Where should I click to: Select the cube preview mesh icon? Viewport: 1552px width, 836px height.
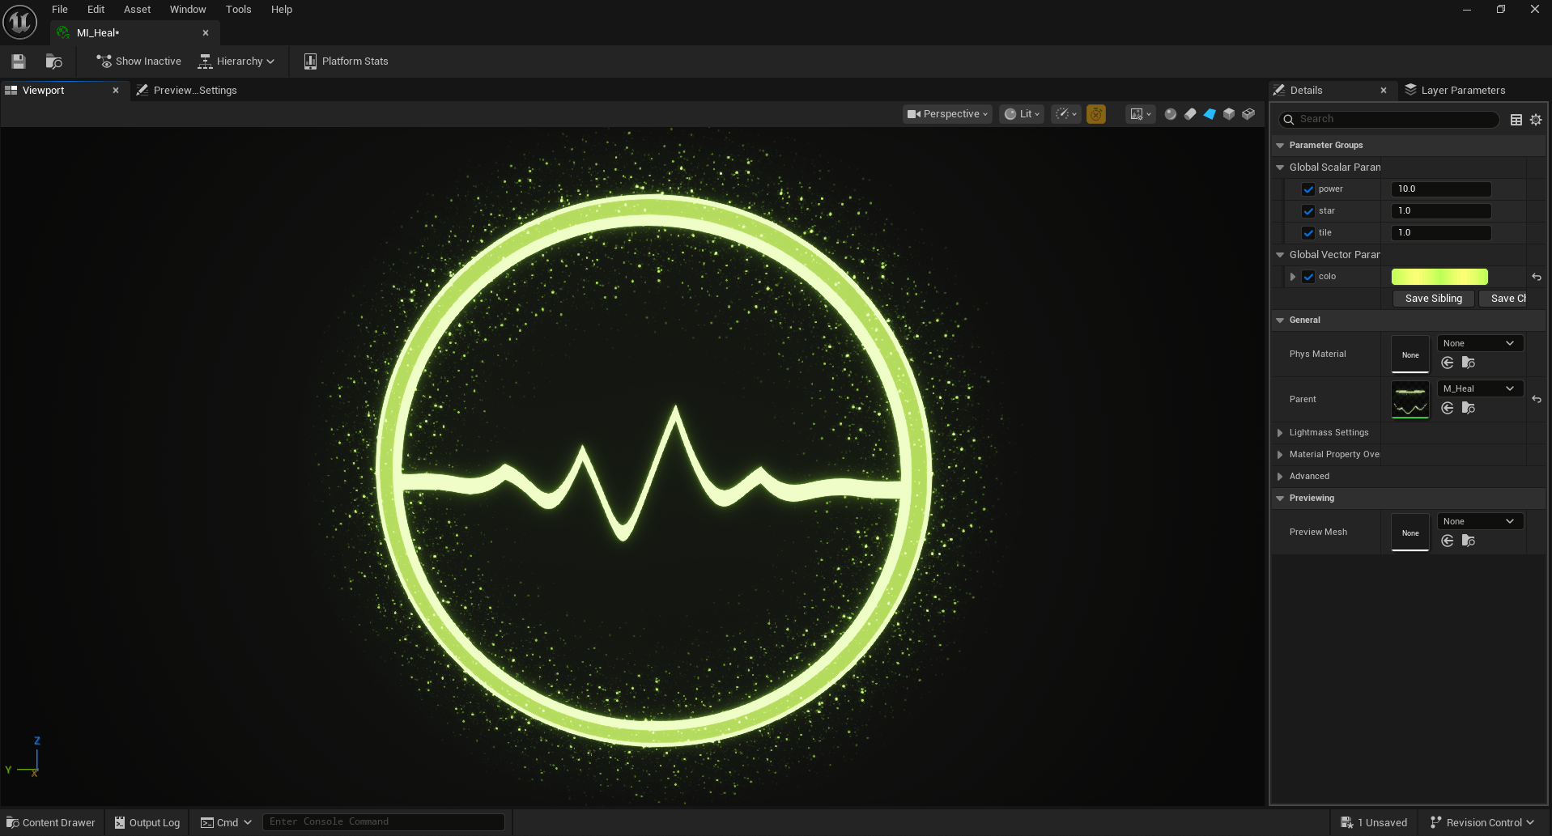click(1229, 114)
